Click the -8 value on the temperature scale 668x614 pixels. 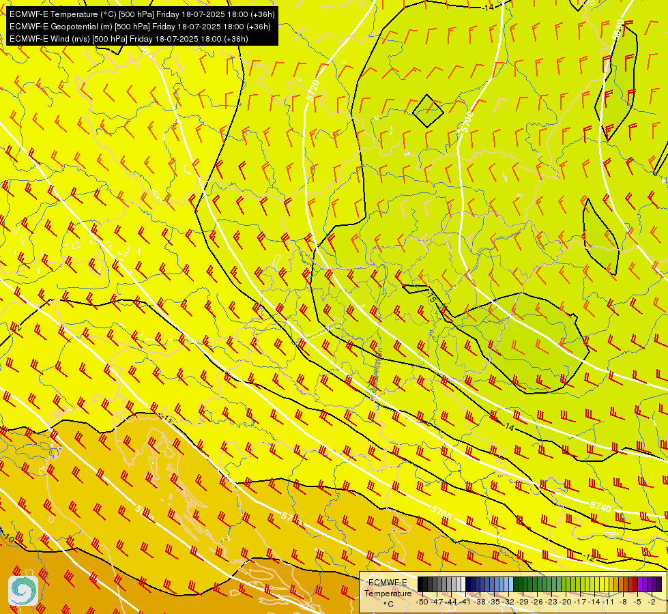pyautogui.click(x=623, y=602)
